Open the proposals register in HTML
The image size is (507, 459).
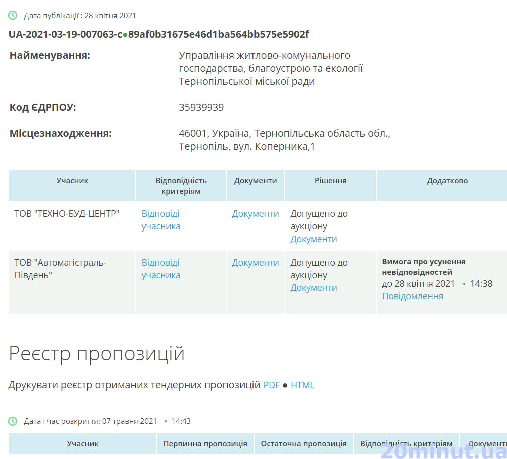[302, 385]
